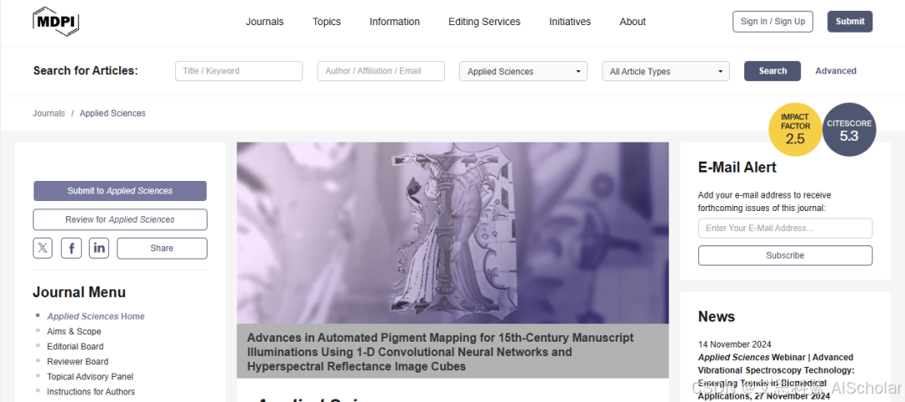Click the top Submit button
This screenshot has height=402, width=905.
tap(850, 21)
